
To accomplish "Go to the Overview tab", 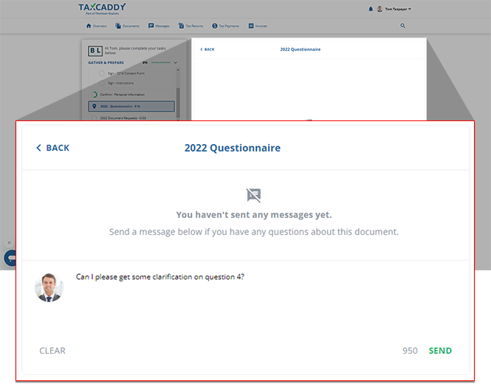I will 97,26.
